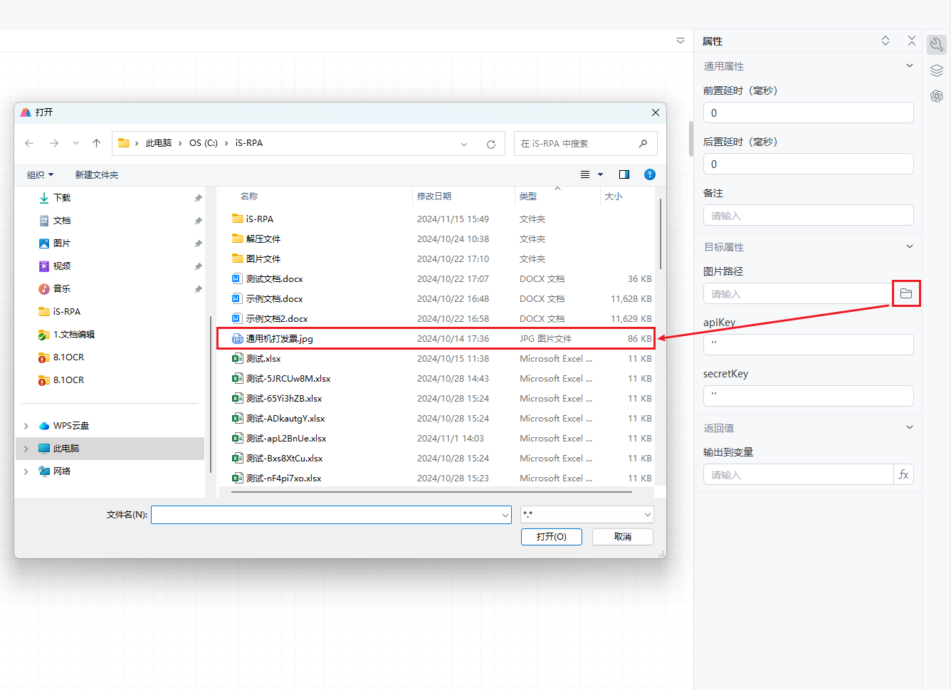Open the layers icon in right sidebar

(937, 70)
